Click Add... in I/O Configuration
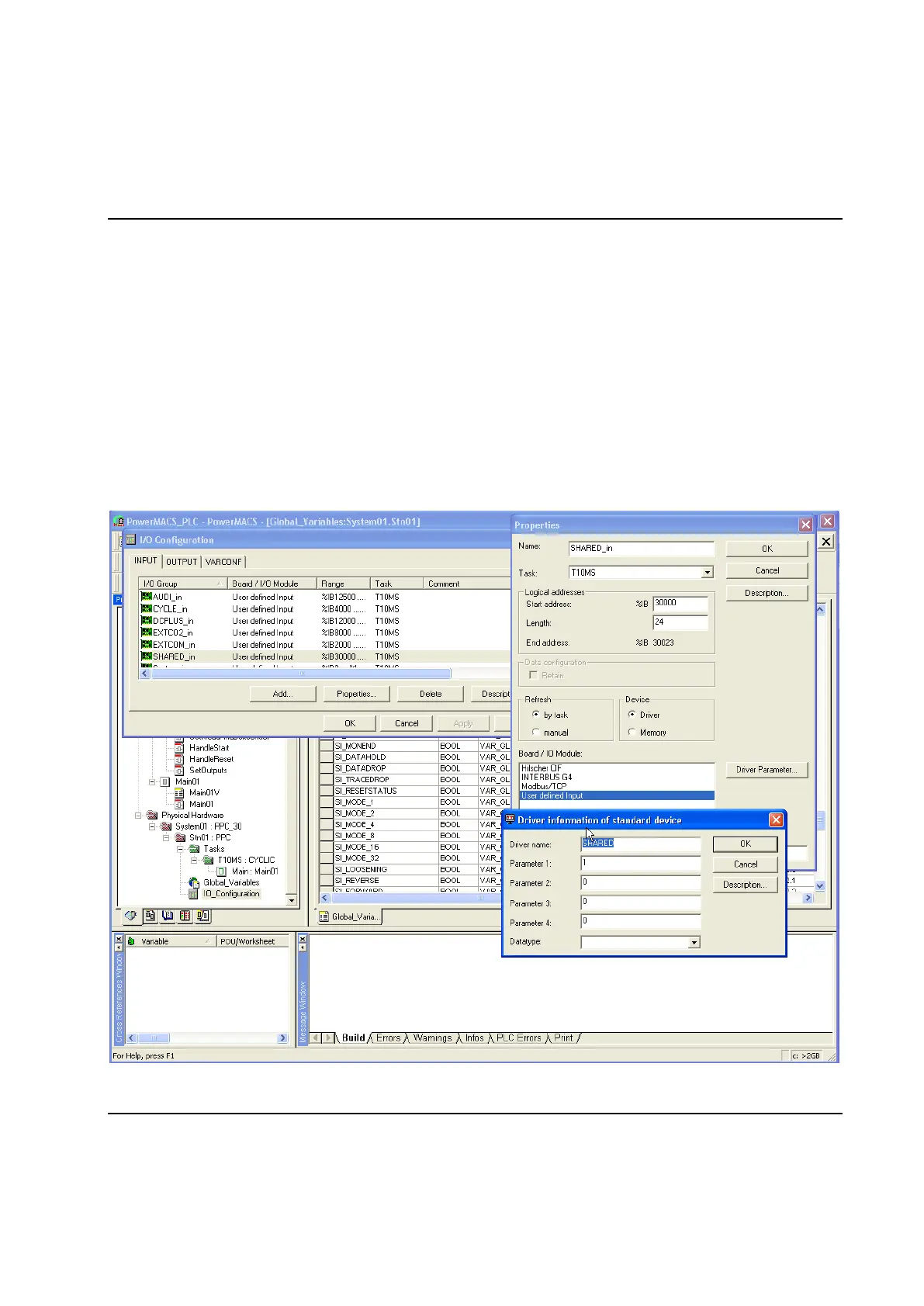This screenshot has width=924, height=1306. click(x=282, y=694)
